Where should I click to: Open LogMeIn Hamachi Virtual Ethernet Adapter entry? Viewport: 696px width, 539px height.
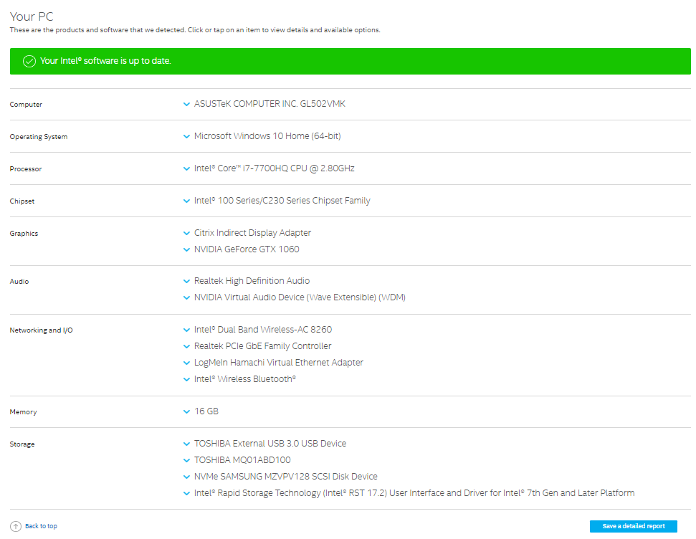[278, 362]
